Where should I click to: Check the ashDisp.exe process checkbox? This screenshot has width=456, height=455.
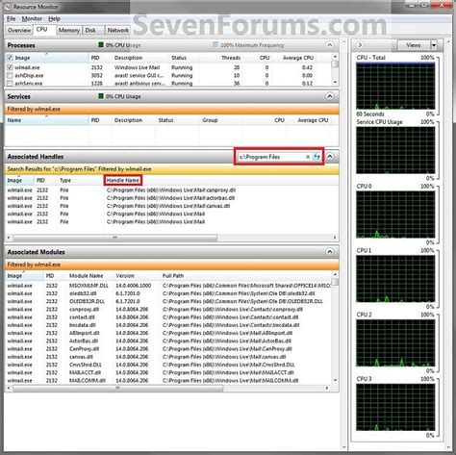[10, 75]
